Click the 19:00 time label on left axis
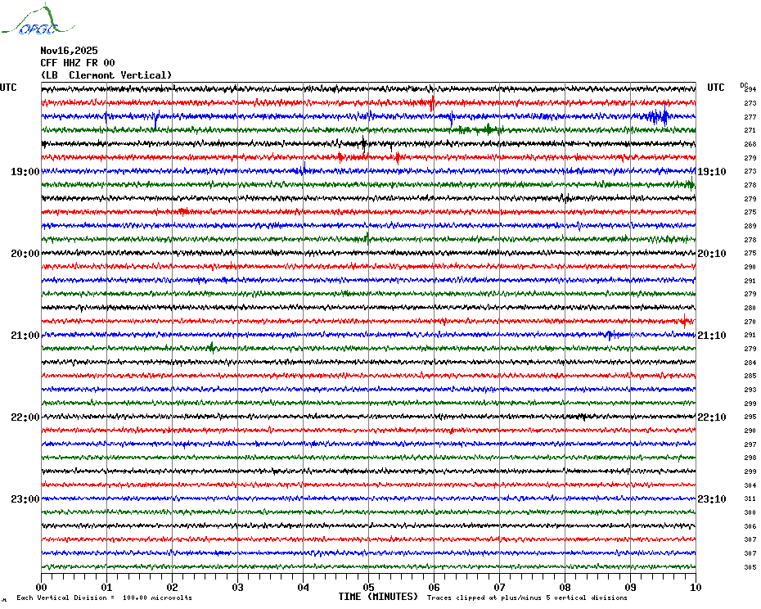This screenshot has width=761, height=609. coord(25,171)
